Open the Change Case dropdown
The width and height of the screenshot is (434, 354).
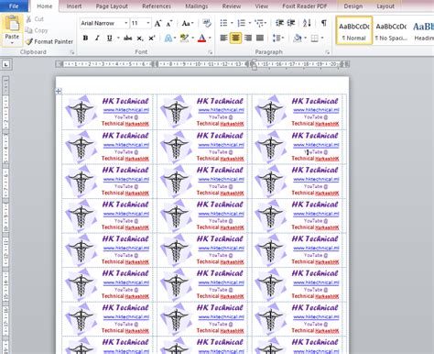coord(188,23)
